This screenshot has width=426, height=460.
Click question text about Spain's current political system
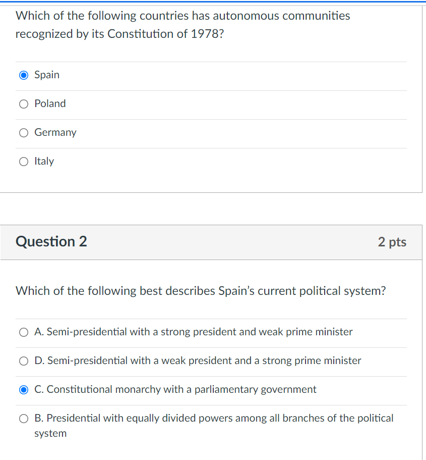click(x=201, y=291)
